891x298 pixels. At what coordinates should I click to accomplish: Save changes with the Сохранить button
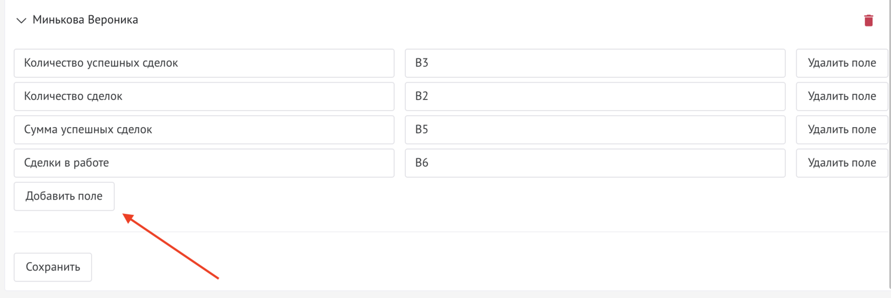(53, 267)
